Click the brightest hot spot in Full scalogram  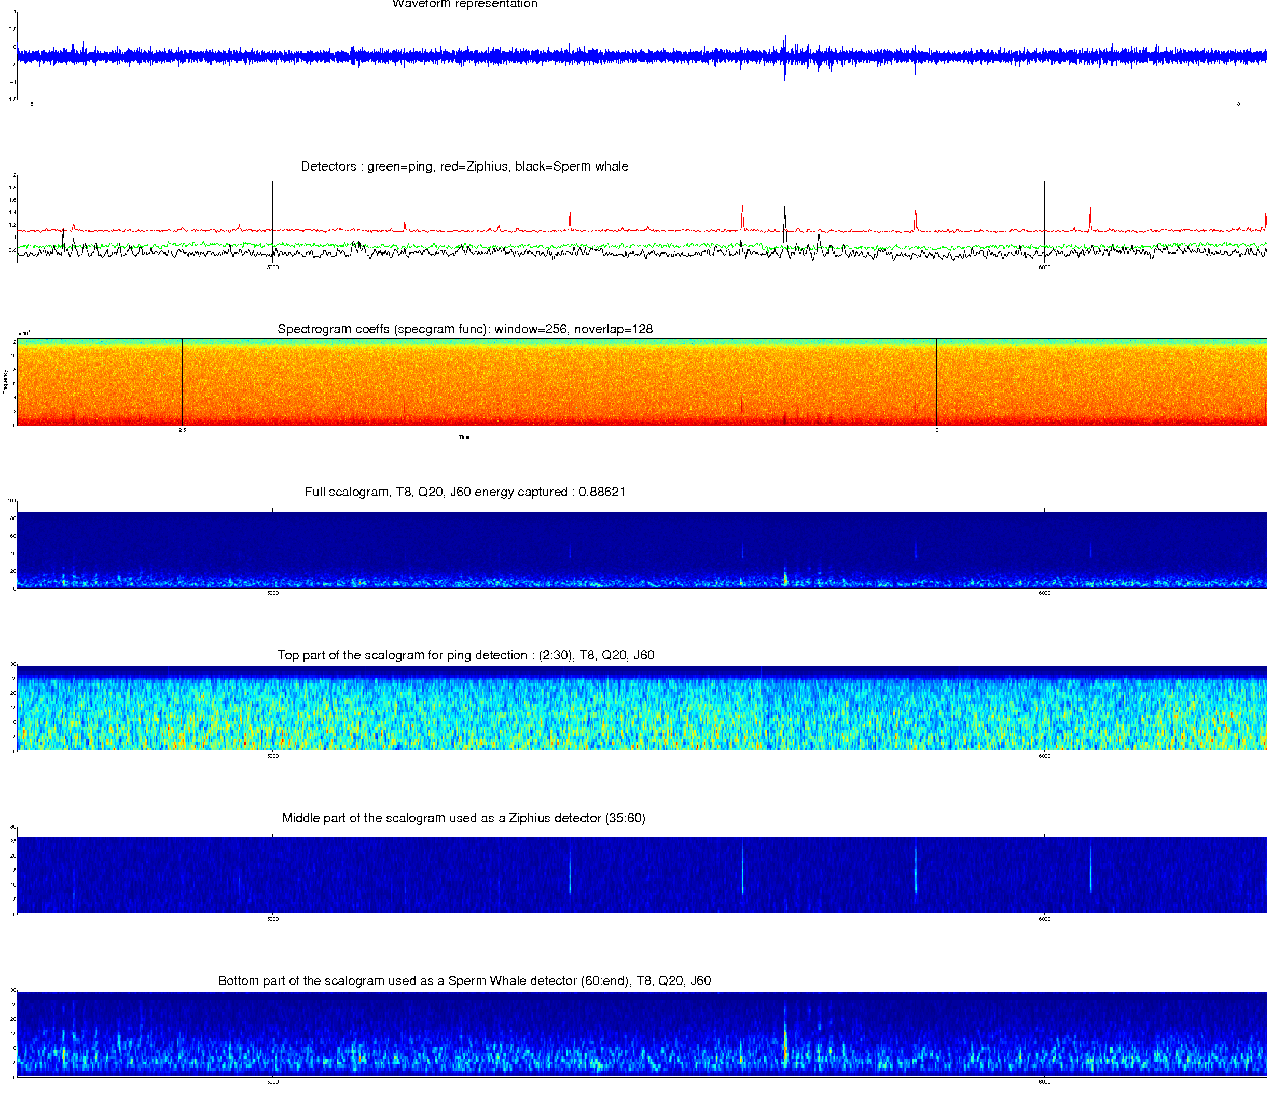click(785, 580)
